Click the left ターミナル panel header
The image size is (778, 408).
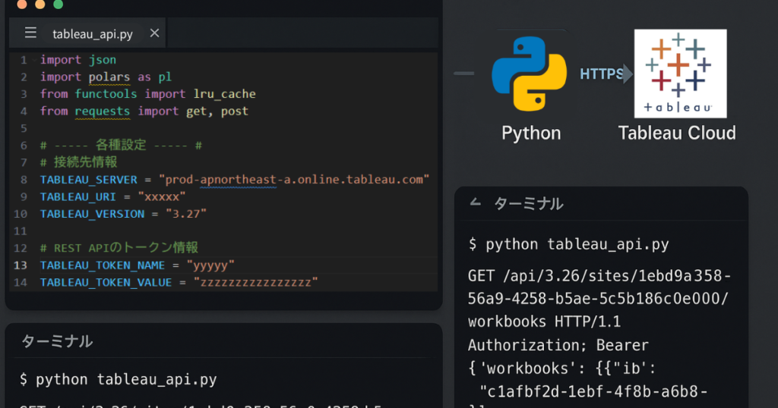tap(57, 341)
